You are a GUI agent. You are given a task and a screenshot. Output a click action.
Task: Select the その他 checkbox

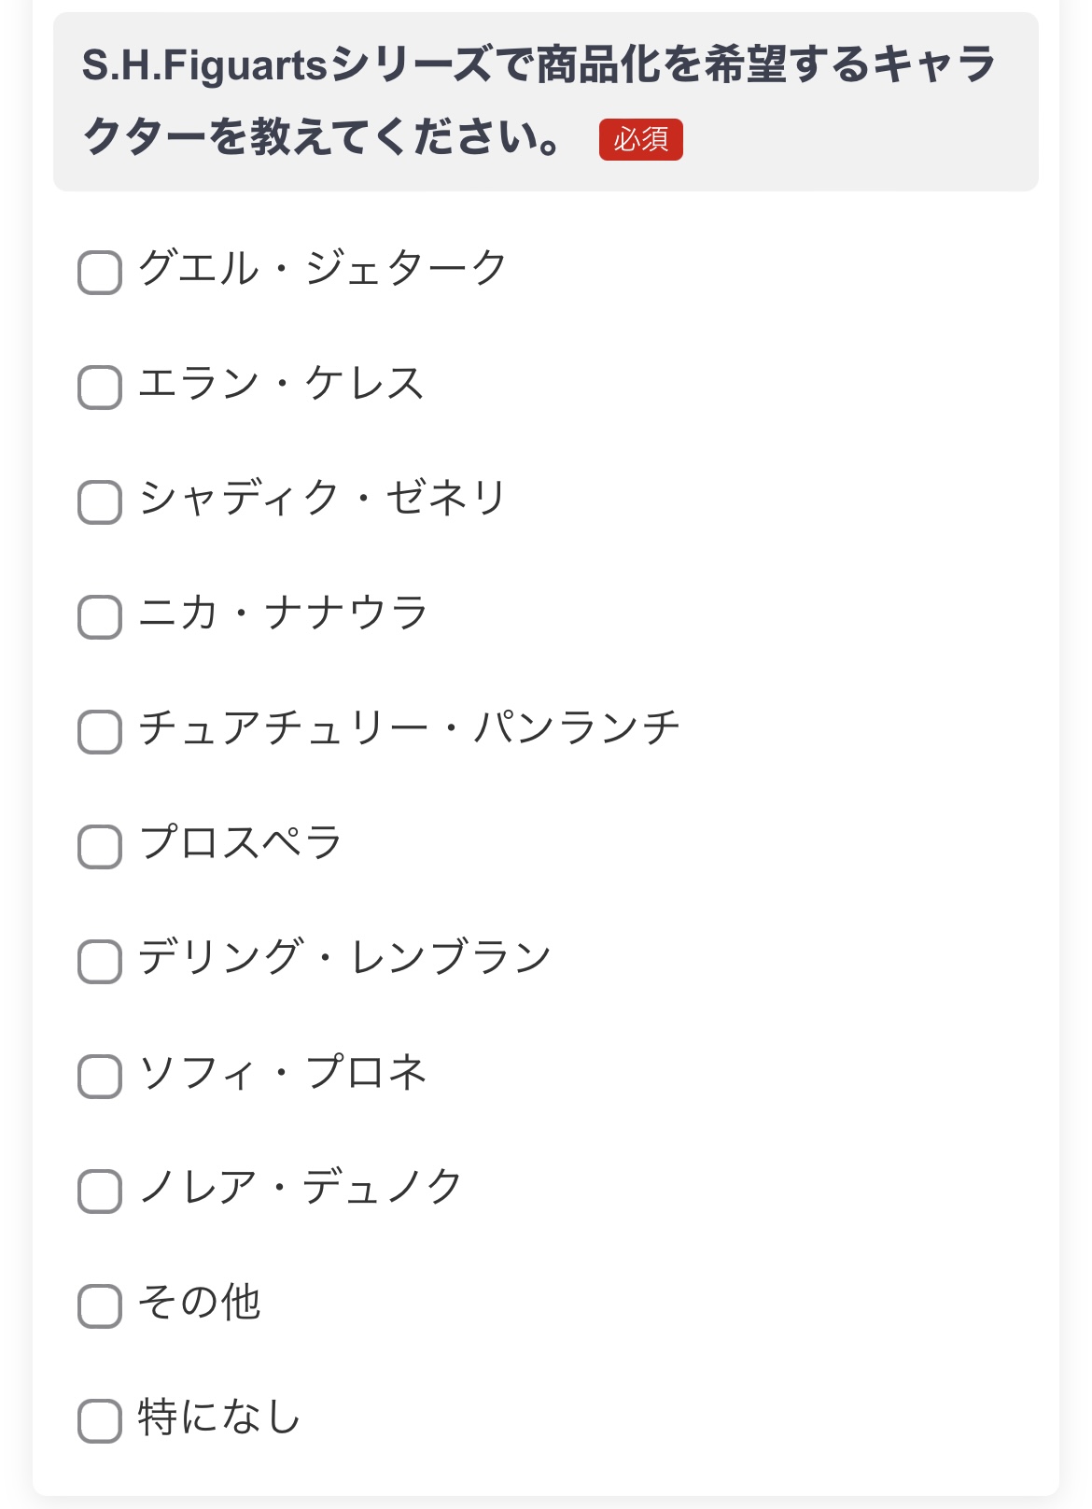tap(100, 1306)
